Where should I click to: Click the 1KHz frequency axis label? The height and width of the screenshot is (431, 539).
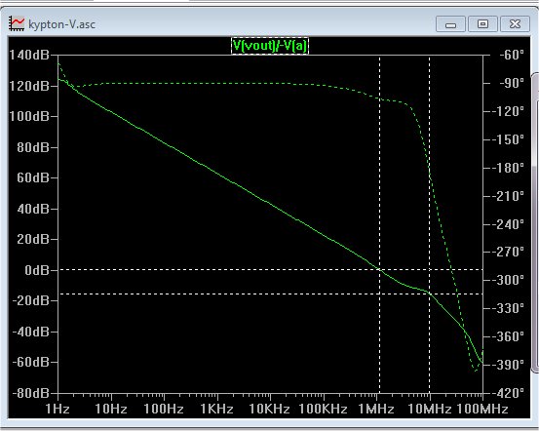pos(216,409)
